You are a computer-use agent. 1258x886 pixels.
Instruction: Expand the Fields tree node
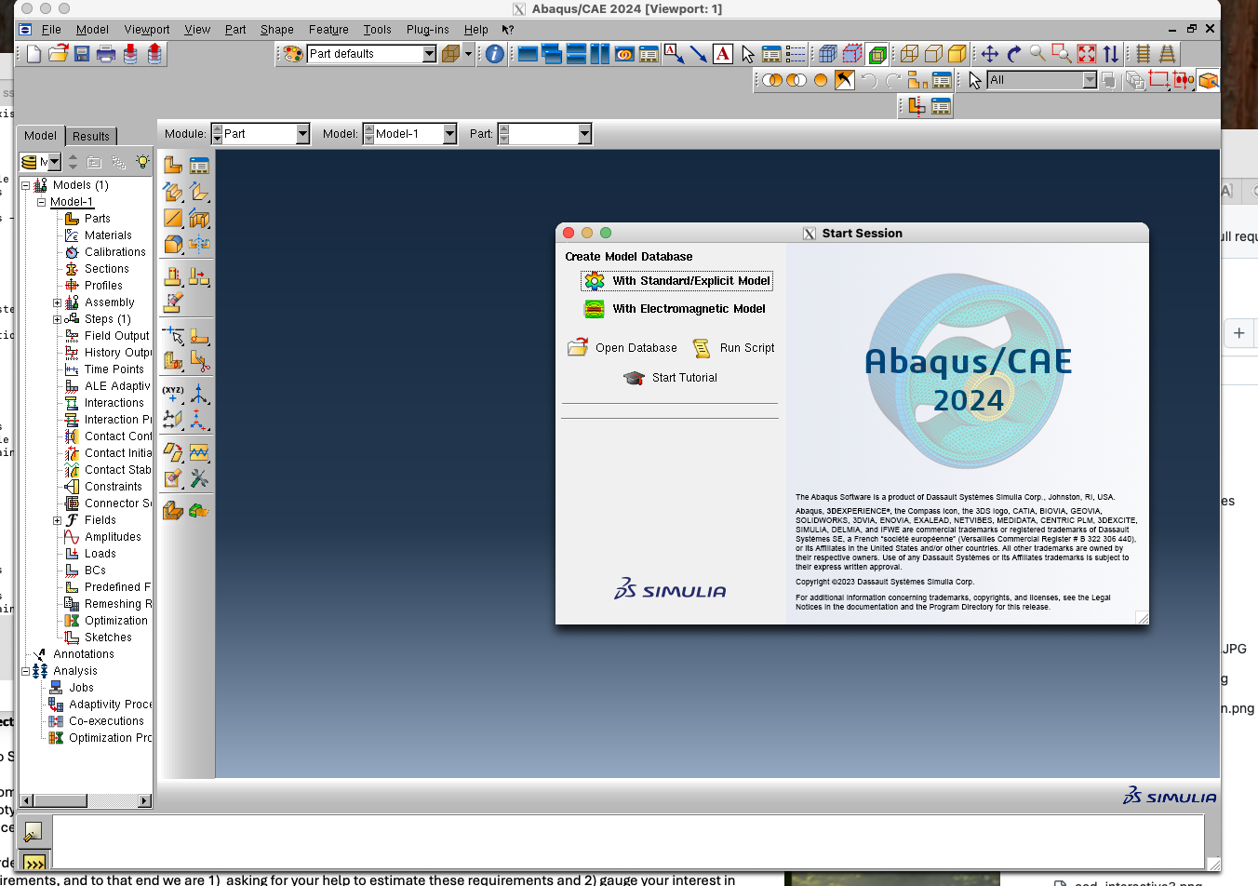tap(57, 520)
